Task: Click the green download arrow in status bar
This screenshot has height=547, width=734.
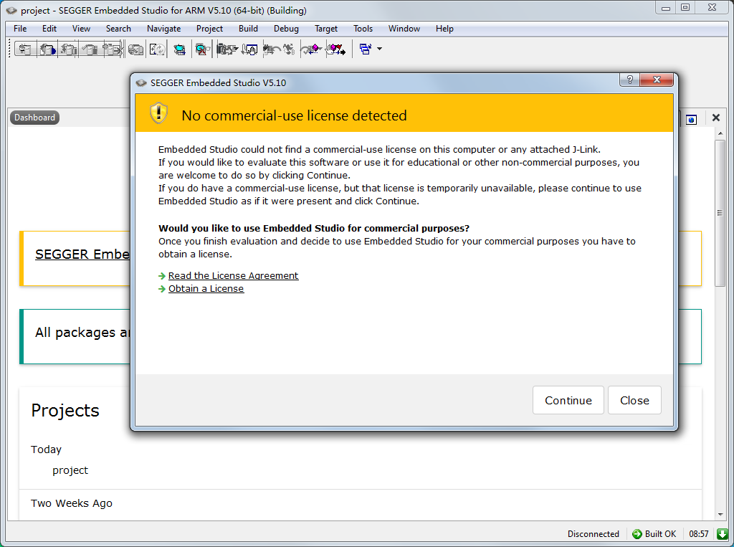Action: pos(723,534)
